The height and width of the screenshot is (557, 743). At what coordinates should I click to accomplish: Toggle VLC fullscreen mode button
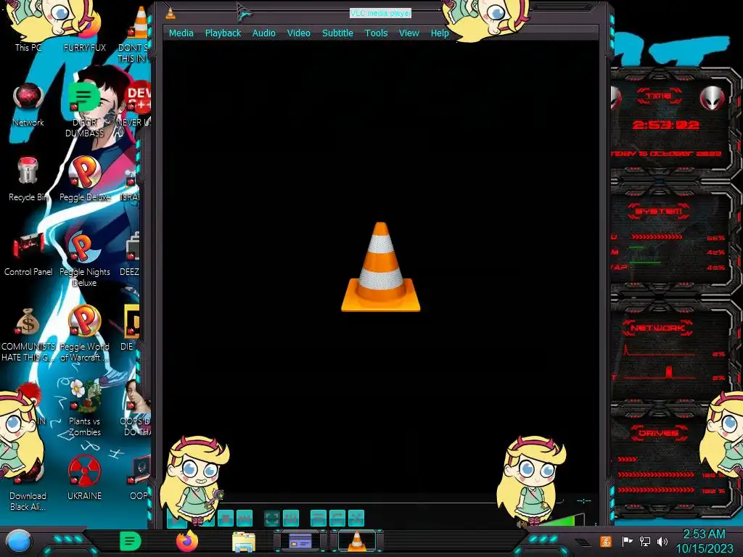(271, 518)
